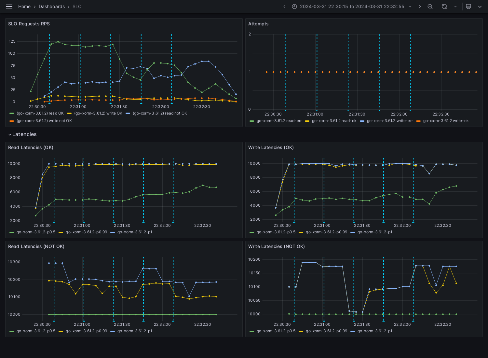Viewport: 488px width, 358px height.
Task: Toggle read-err series in Attempts legend
Action: click(x=279, y=121)
